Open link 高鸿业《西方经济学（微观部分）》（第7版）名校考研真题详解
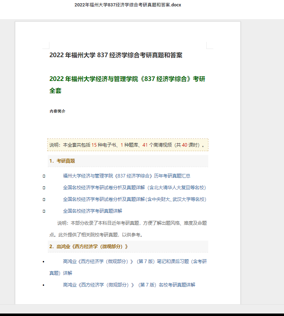284x316 pixels. tap(129, 285)
